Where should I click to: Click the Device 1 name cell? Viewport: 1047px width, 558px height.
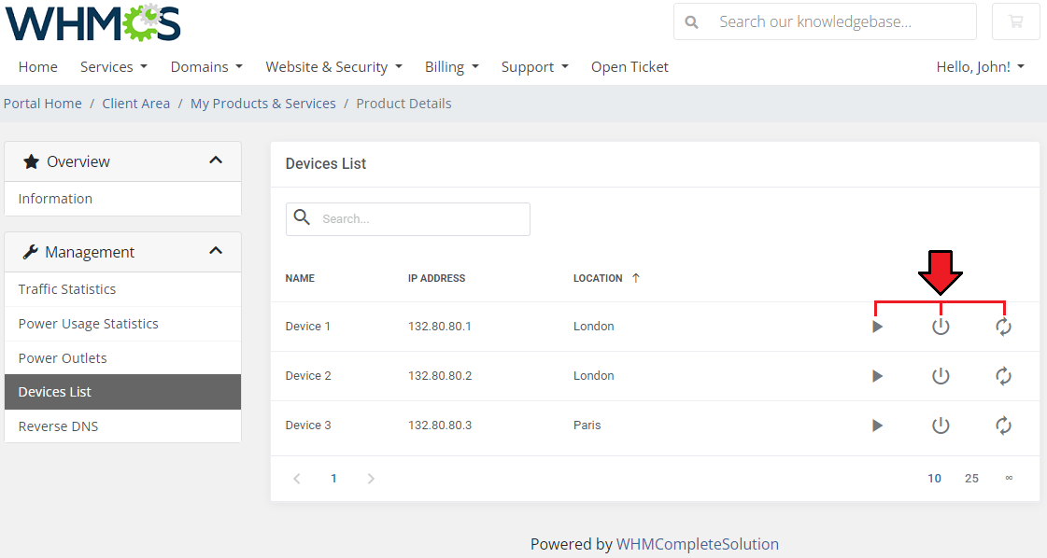pos(308,327)
